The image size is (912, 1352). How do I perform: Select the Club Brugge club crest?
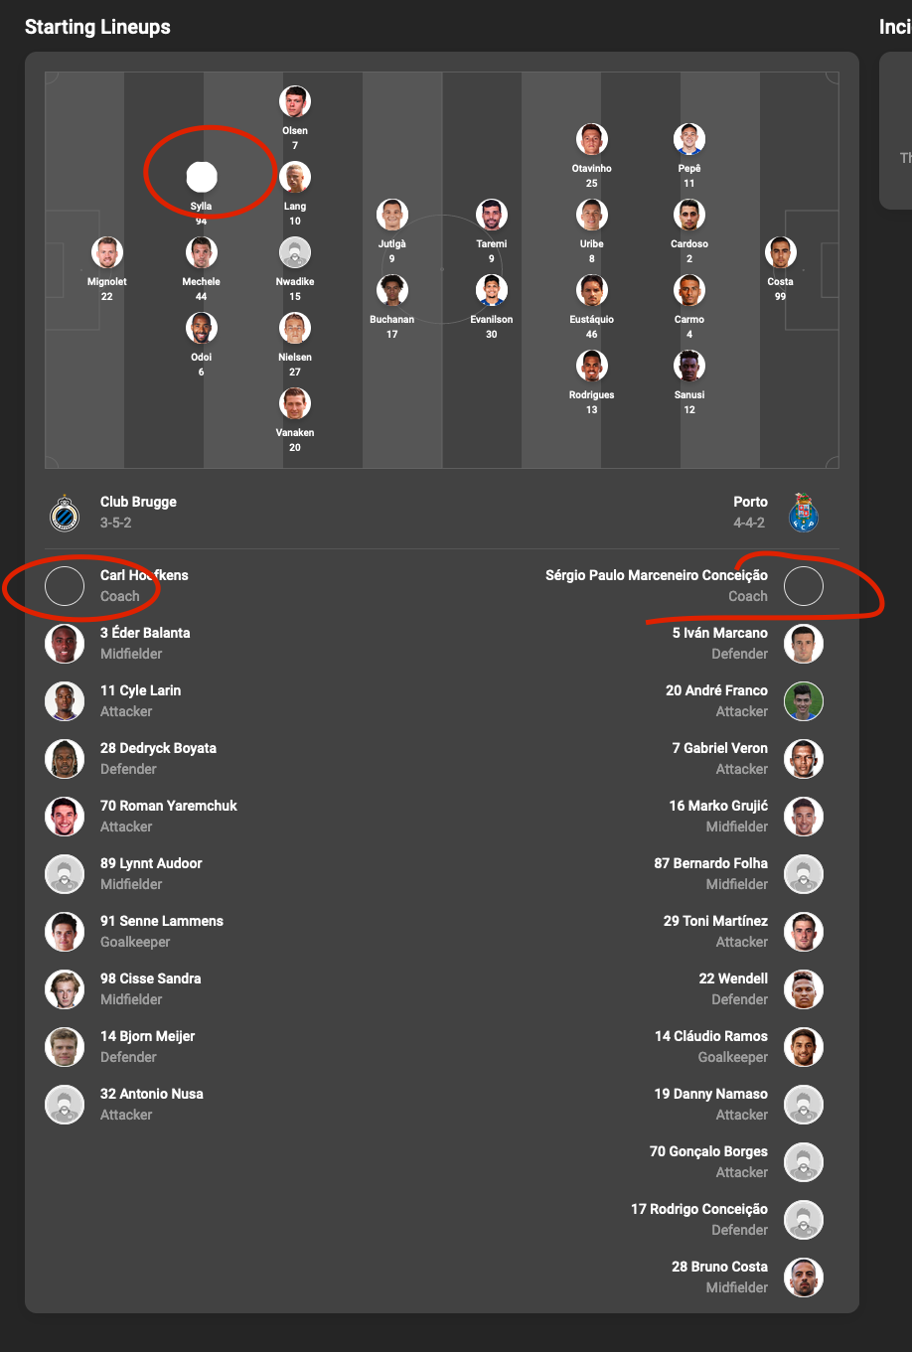click(65, 510)
